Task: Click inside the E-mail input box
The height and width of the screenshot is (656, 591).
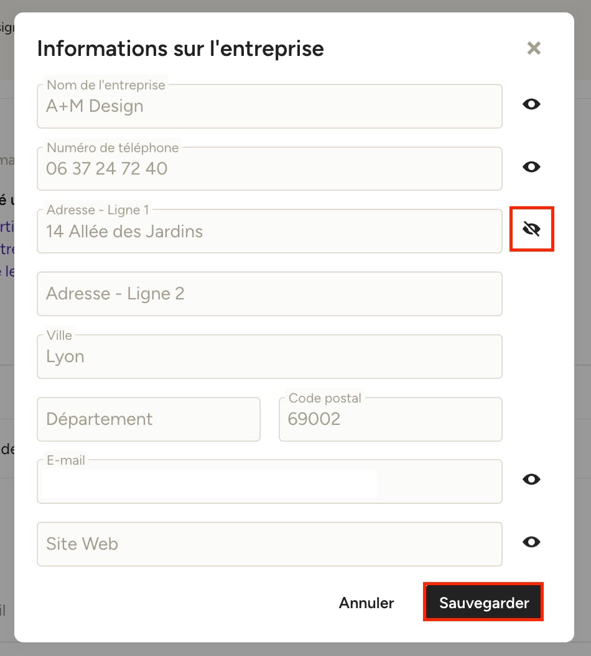Action: click(x=269, y=481)
